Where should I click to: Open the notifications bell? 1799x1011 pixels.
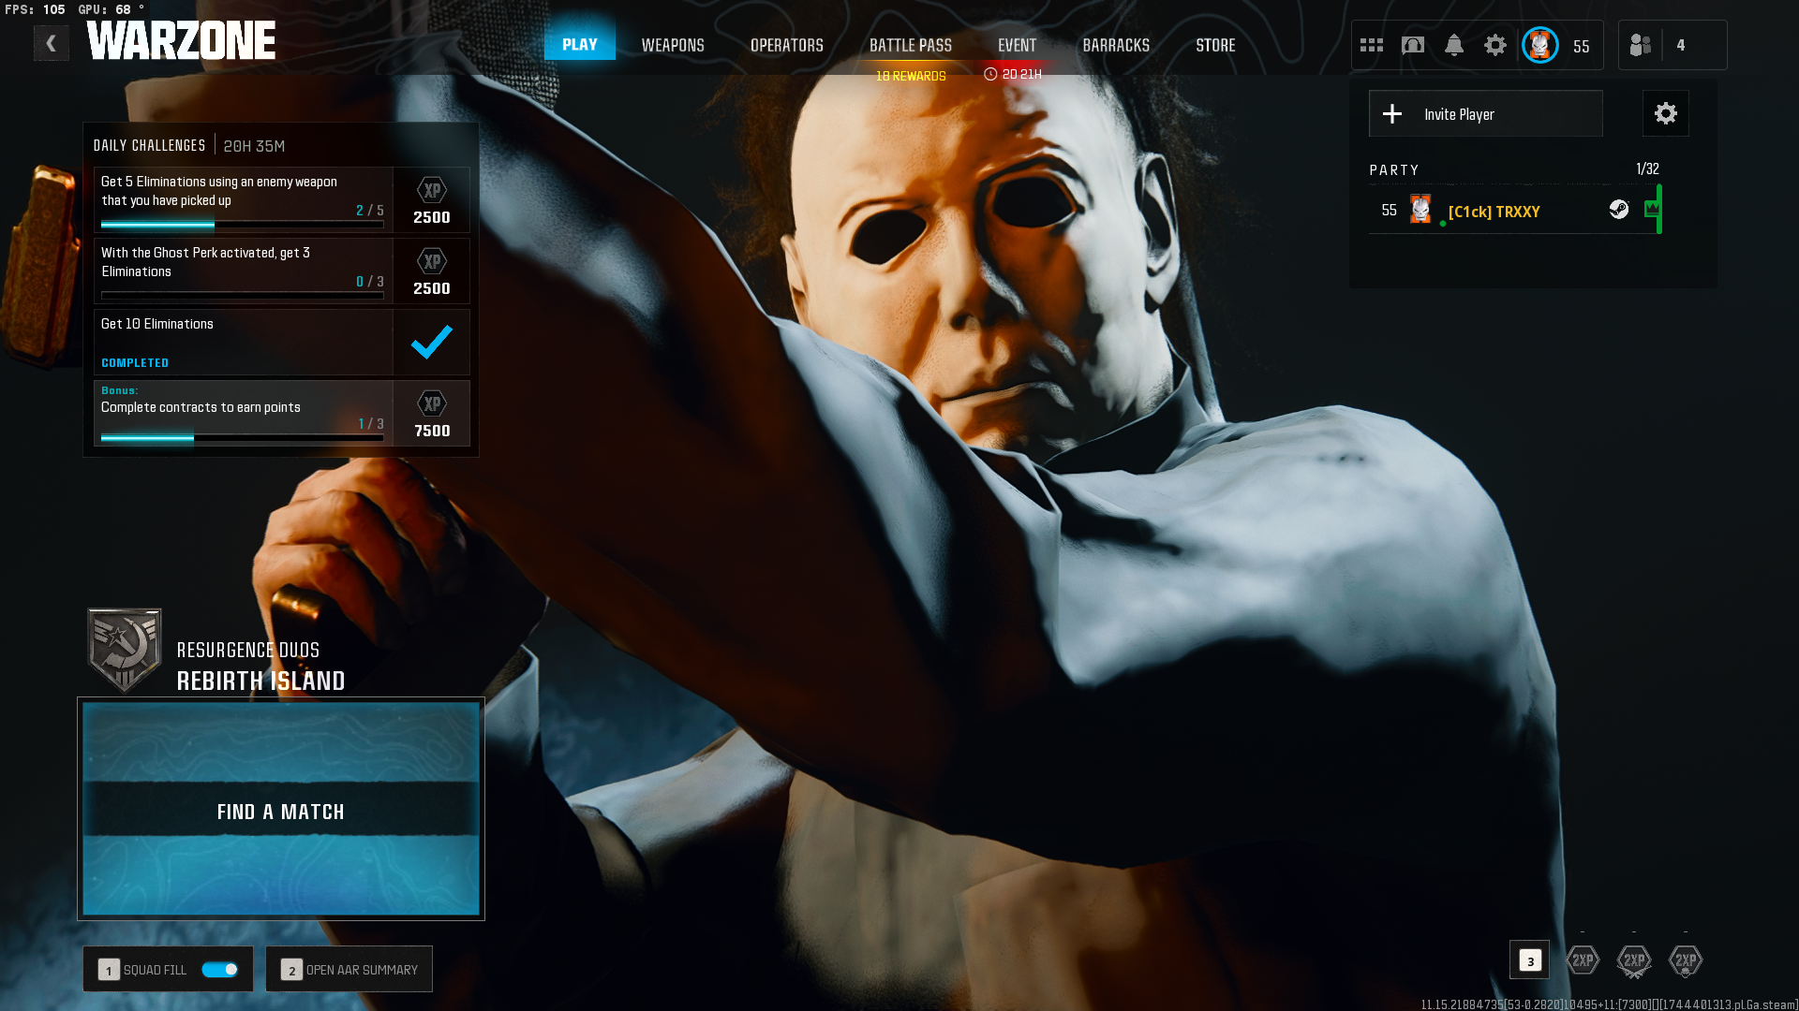1454,45
